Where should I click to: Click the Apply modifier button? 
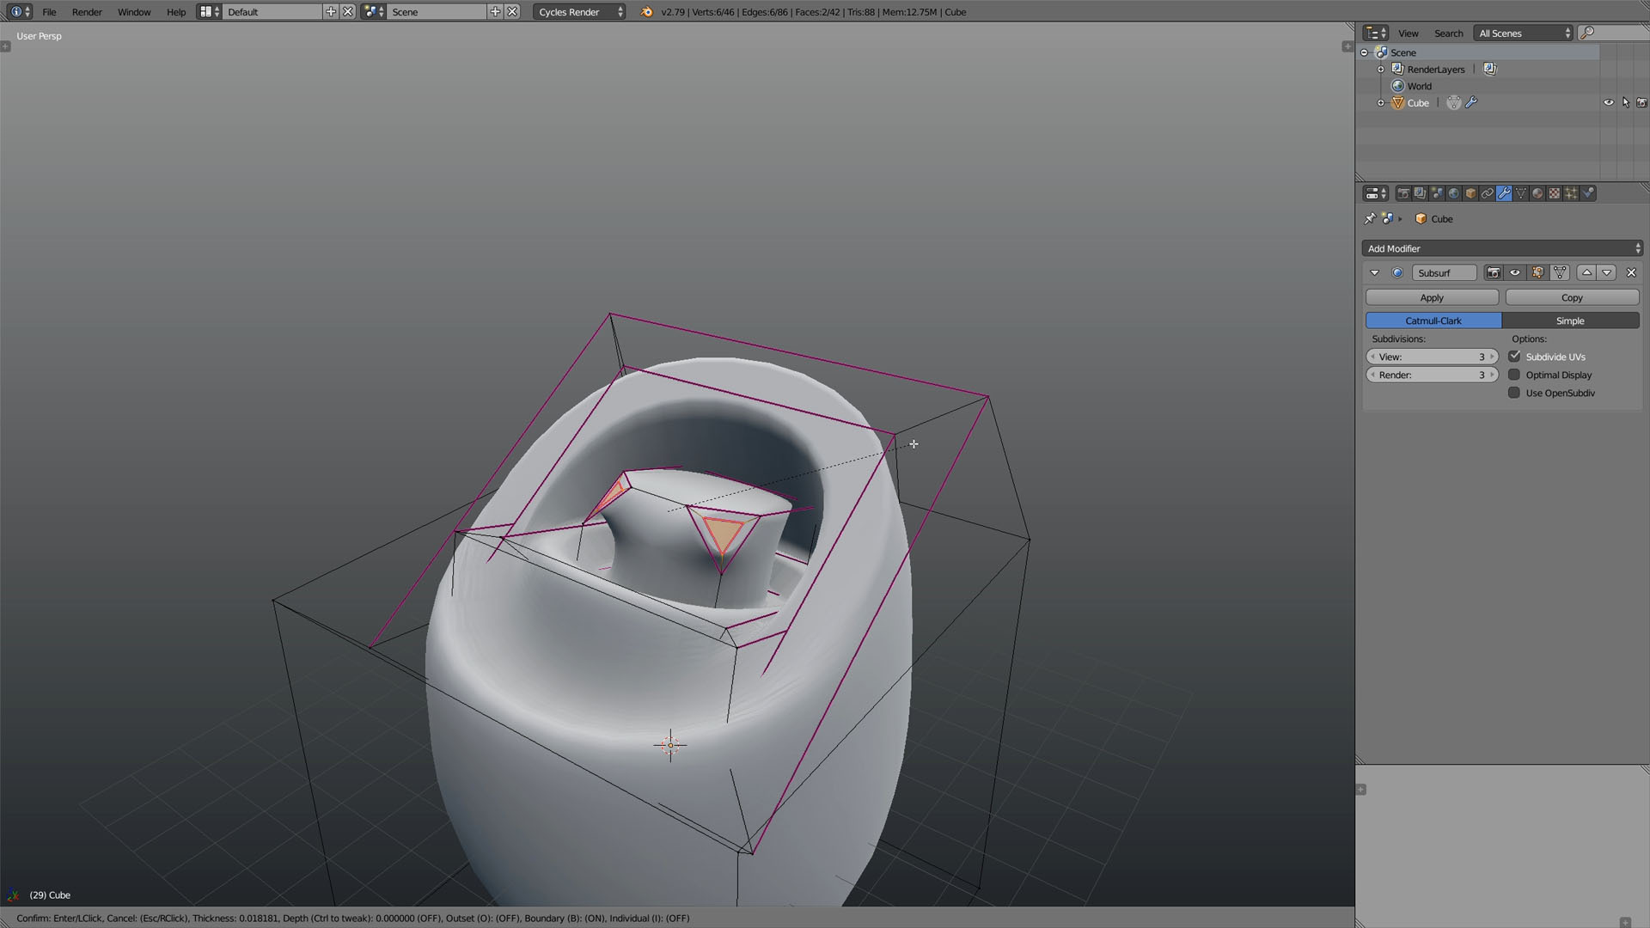pos(1432,297)
